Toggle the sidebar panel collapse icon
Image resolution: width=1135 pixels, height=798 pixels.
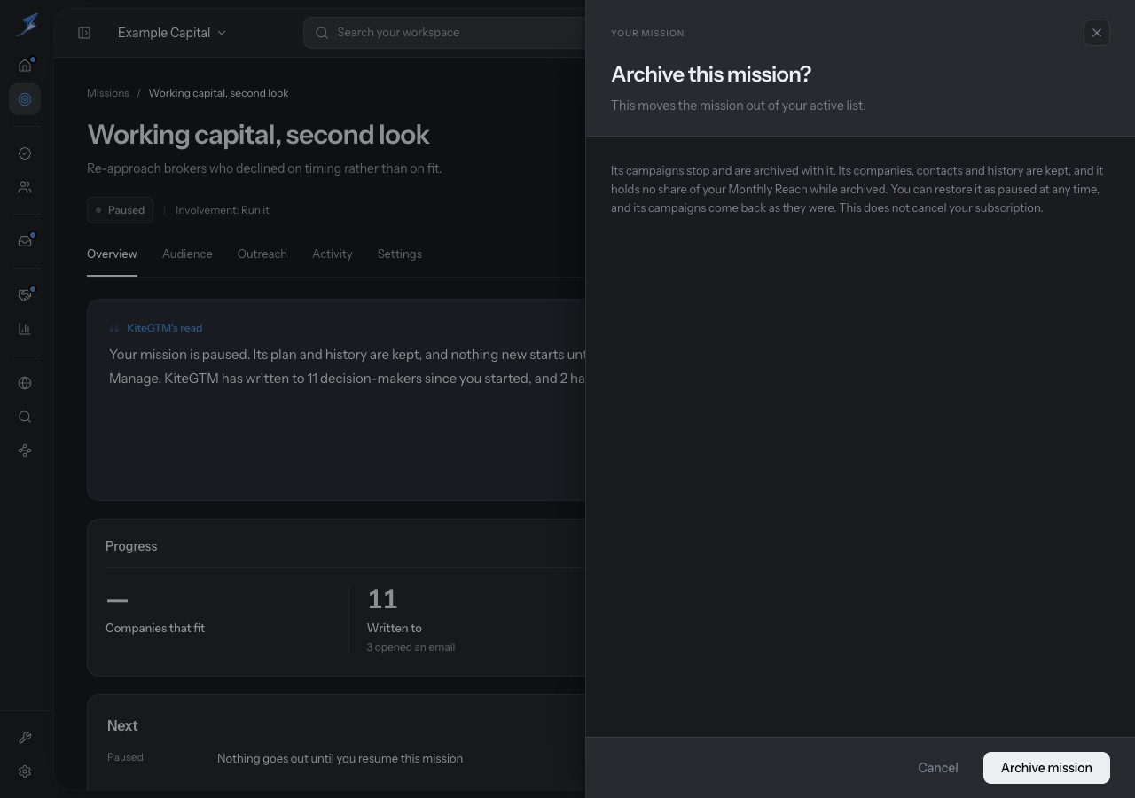tap(84, 33)
